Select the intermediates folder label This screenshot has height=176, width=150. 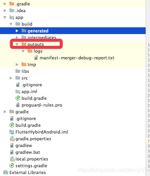coord(42,37)
